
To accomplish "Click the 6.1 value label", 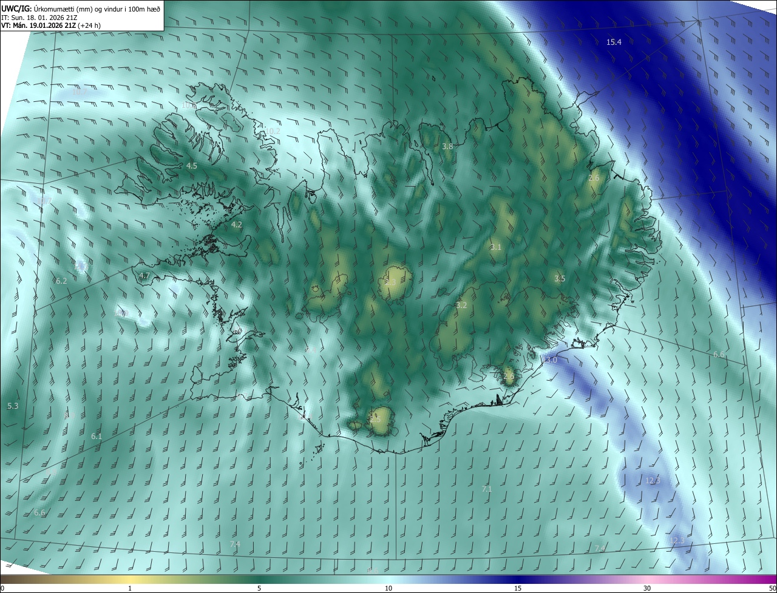I will point(97,436).
